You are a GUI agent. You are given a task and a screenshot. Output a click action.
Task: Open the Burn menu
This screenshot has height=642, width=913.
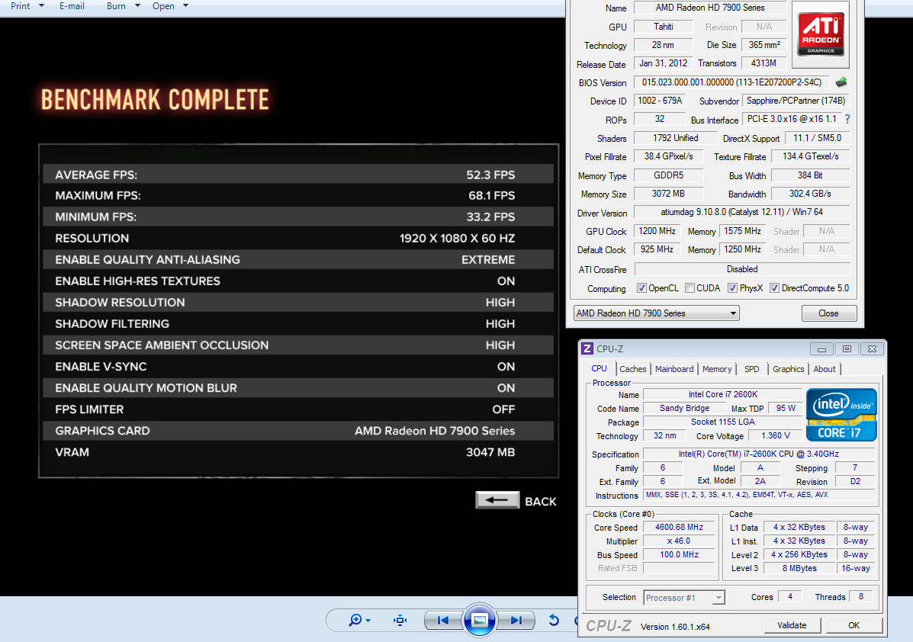coord(116,6)
